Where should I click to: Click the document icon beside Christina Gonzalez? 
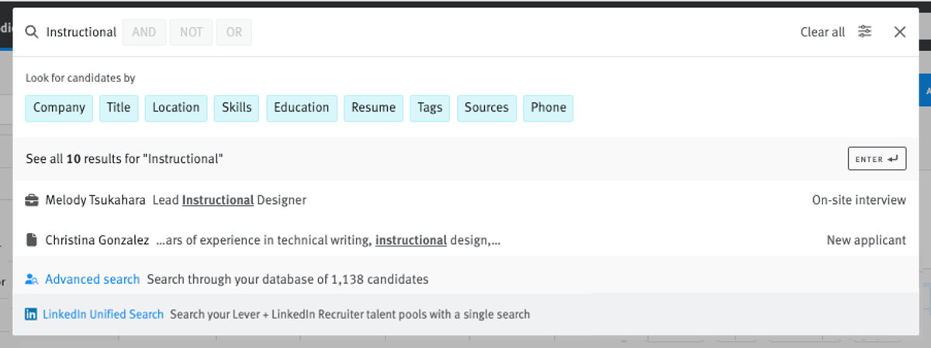(x=32, y=240)
